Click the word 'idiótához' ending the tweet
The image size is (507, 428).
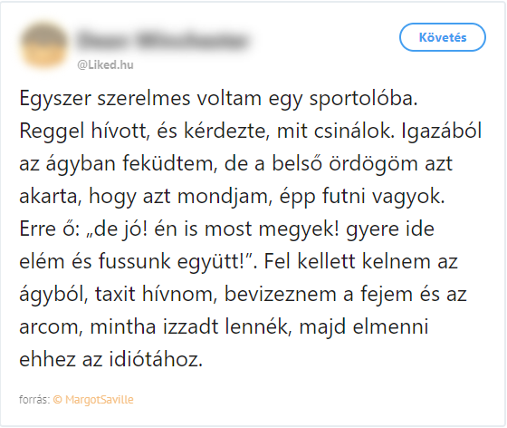point(156,359)
